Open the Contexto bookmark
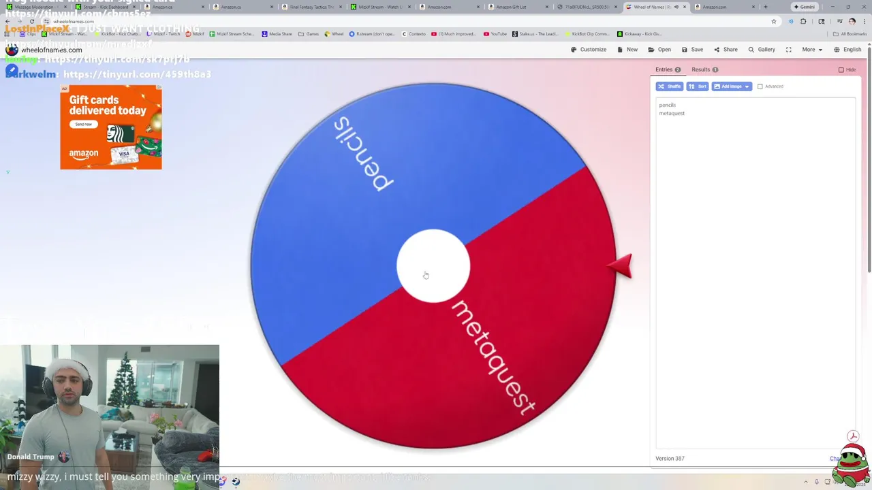 (x=414, y=34)
